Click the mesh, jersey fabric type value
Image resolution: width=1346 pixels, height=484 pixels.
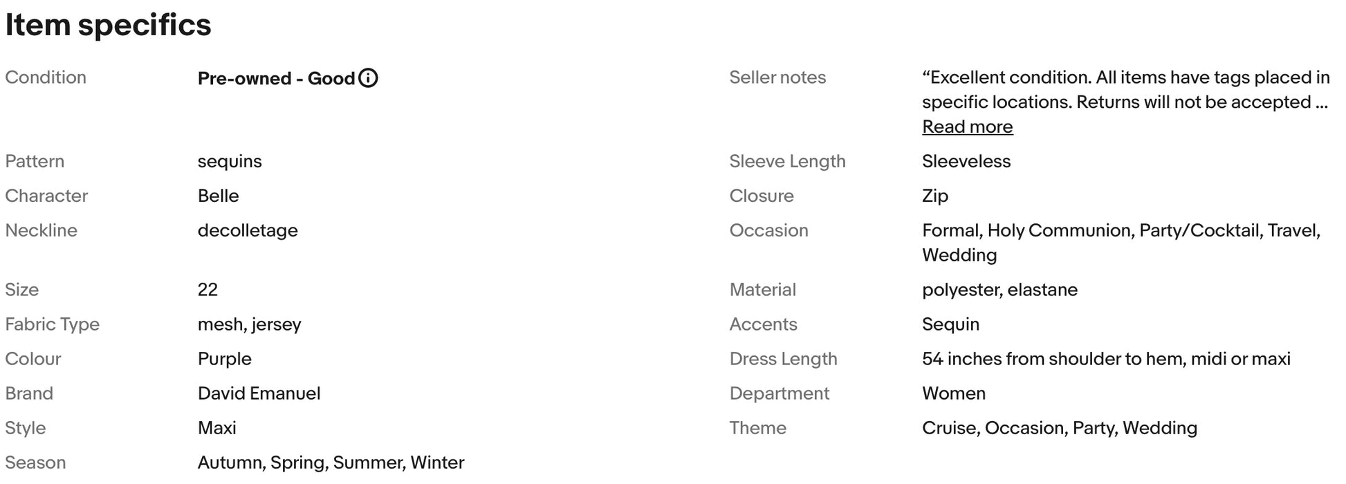pyautogui.click(x=249, y=324)
